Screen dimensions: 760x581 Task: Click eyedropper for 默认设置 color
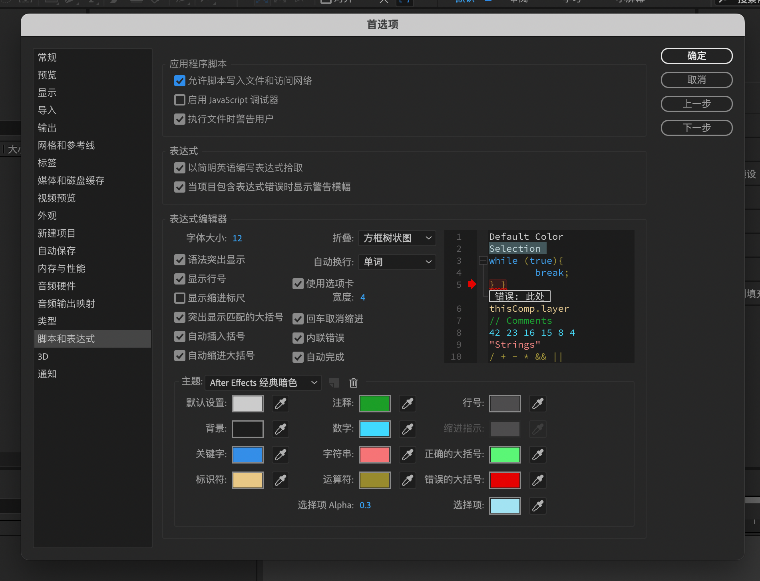coord(281,404)
